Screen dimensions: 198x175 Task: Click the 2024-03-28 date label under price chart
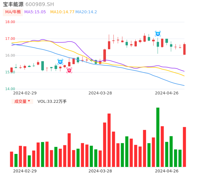pyautogui.click(x=100, y=93)
